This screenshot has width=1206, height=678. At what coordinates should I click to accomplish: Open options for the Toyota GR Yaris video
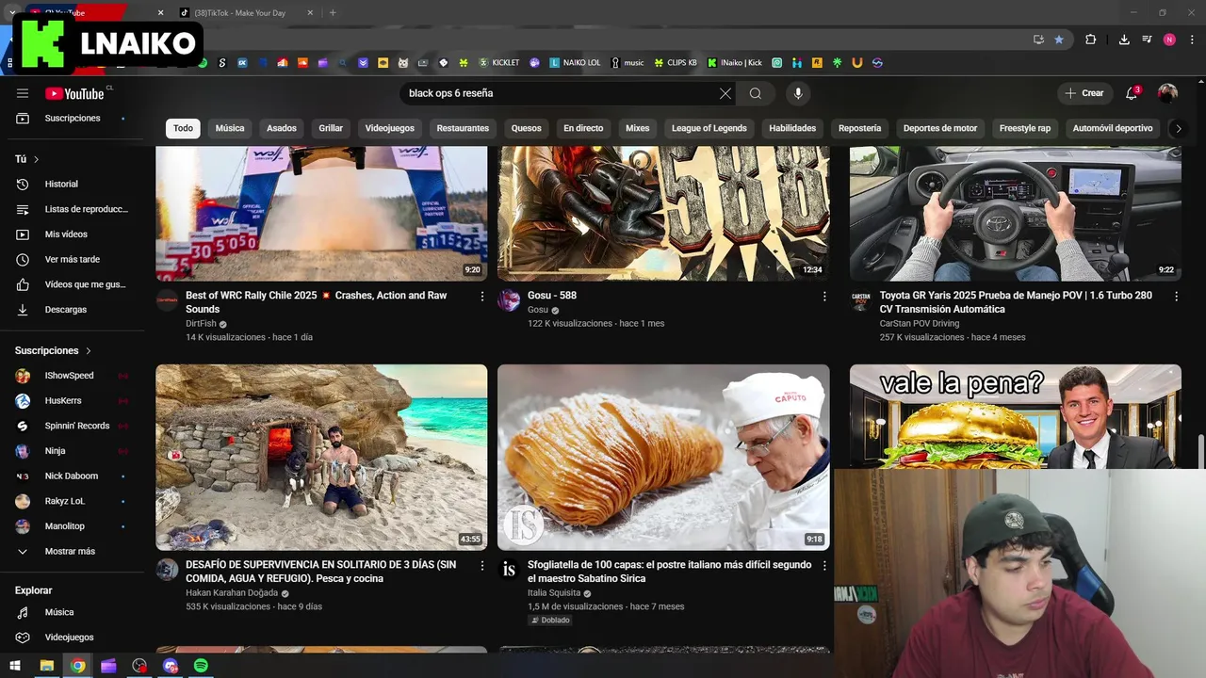coord(1176,296)
